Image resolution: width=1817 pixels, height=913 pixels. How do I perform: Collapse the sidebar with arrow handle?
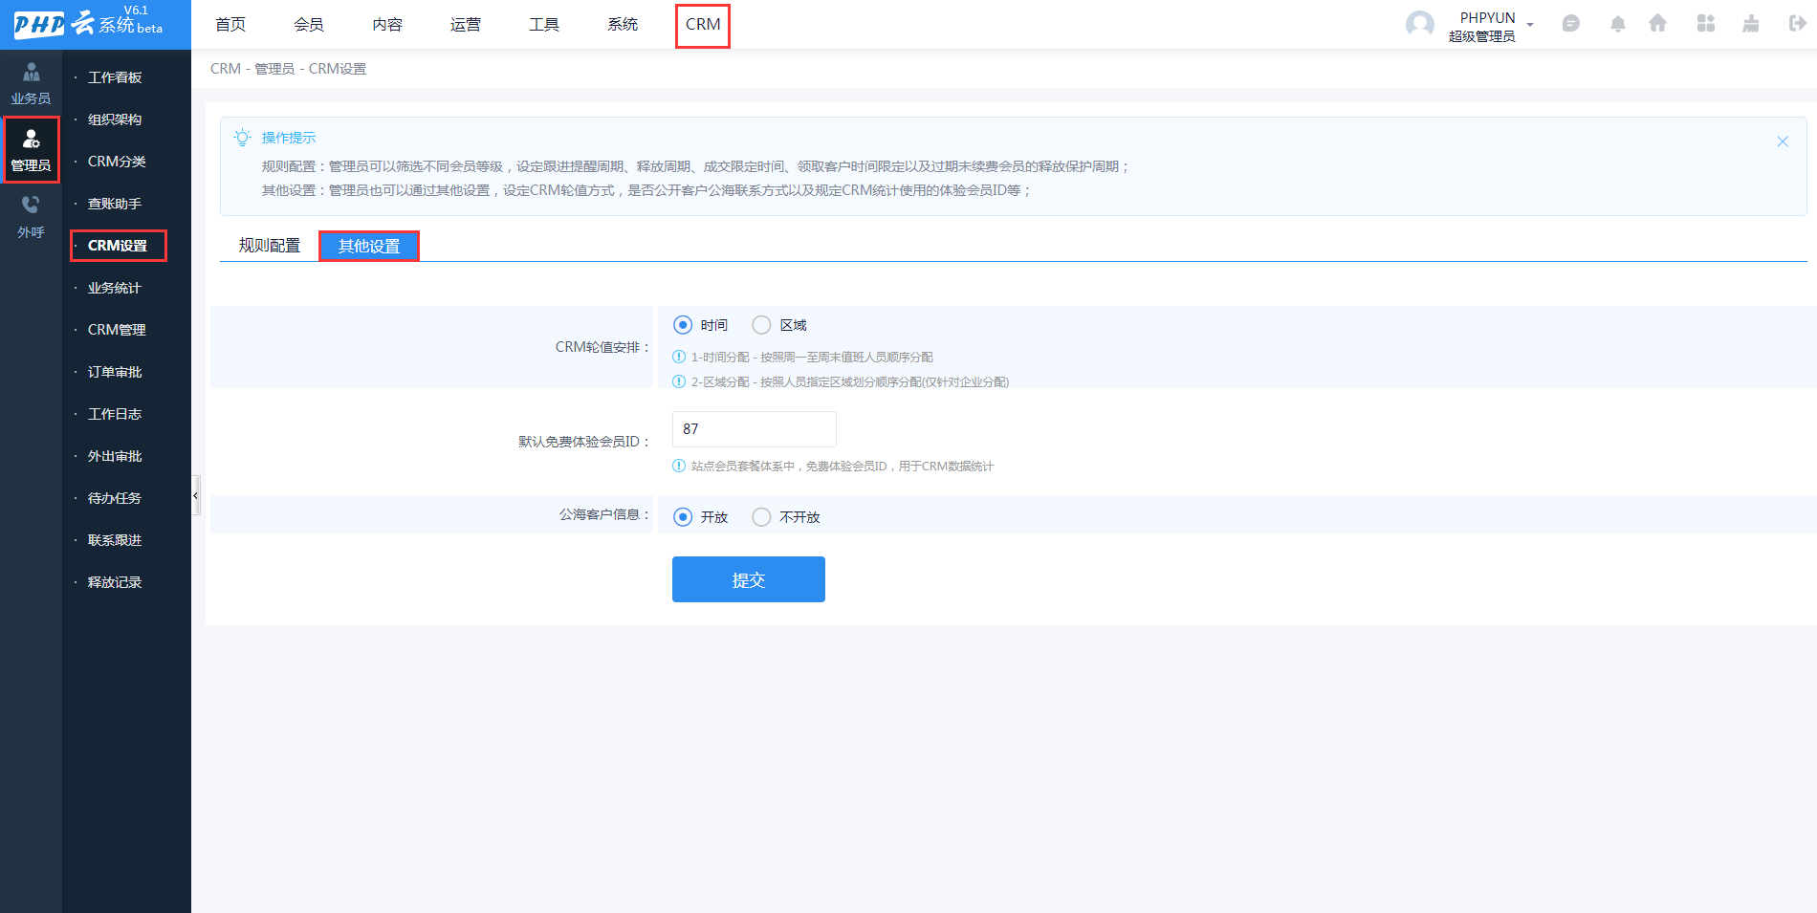[x=196, y=495]
